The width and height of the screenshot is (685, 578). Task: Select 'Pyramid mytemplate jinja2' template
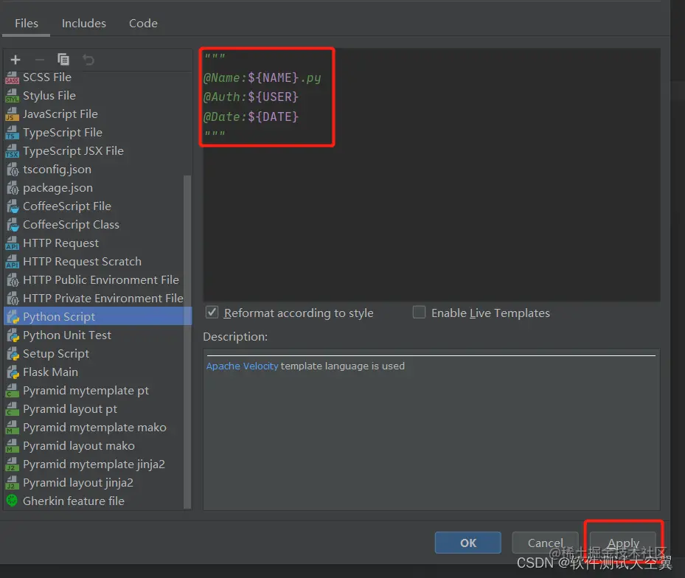pos(94,464)
